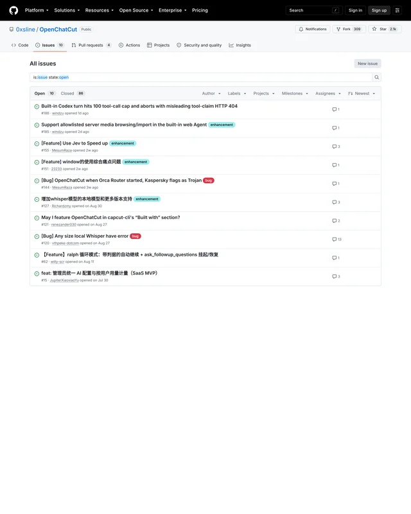Click the Star button for the repository

click(385, 29)
